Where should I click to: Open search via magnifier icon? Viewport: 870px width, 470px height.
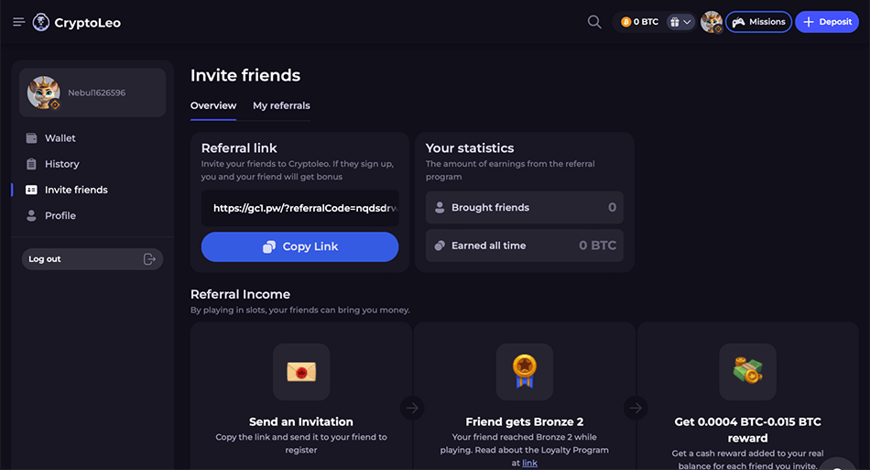coord(594,22)
